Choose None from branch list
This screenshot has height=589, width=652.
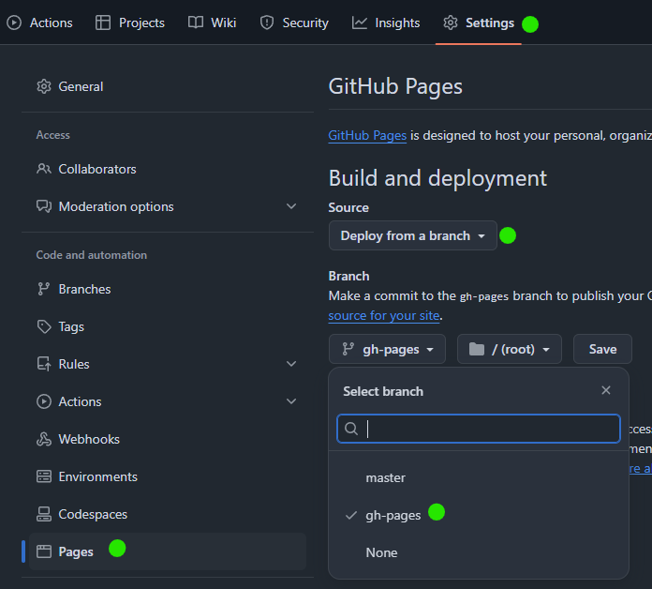pos(479,552)
